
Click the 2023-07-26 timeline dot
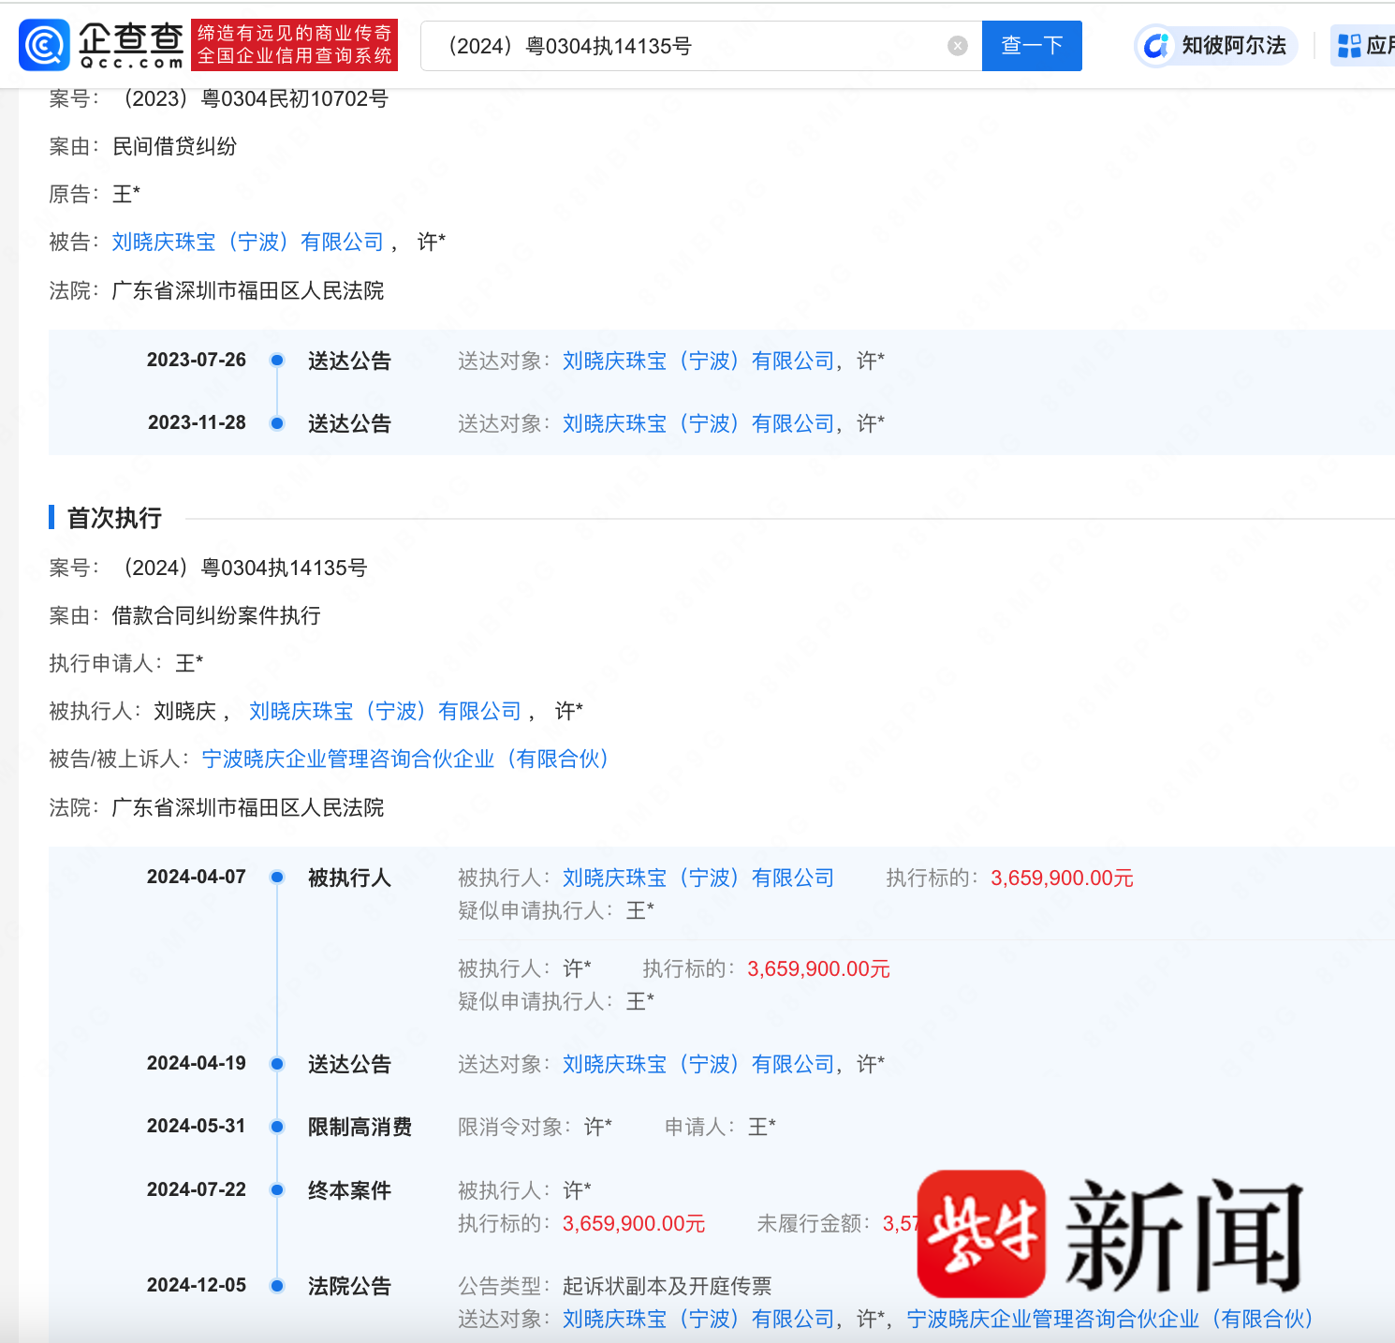(x=277, y=361)
